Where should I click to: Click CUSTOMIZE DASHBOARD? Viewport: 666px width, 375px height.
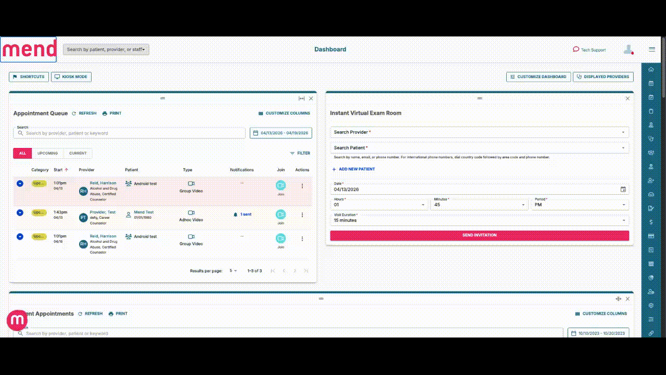point(539,77)
